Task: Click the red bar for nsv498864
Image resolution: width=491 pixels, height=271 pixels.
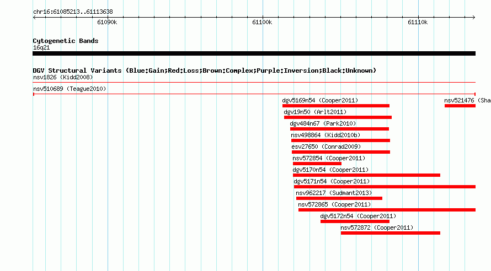Action: (x=341, y=140)
